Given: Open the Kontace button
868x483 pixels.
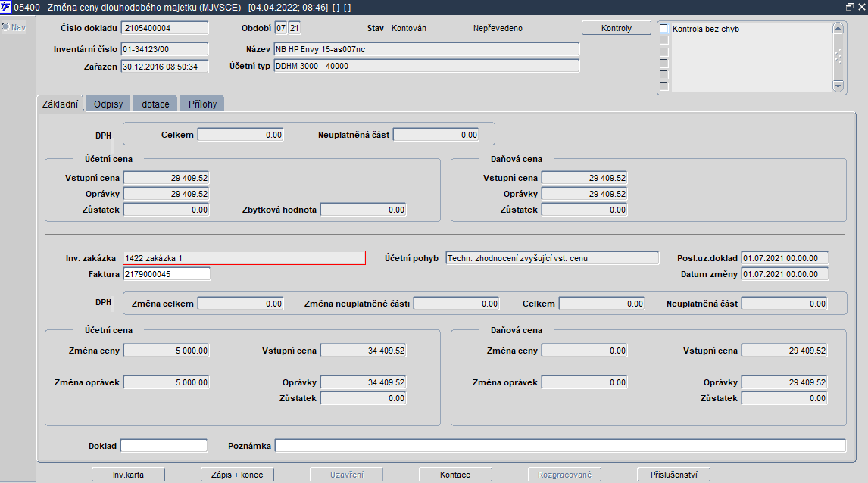Looking at the screenshot, I should pyautogui.click(x=455, y=475).
